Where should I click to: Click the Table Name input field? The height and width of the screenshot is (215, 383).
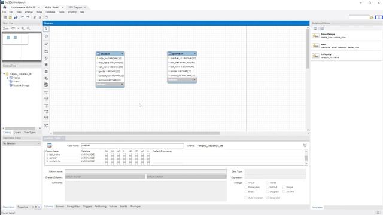(132, 146)
